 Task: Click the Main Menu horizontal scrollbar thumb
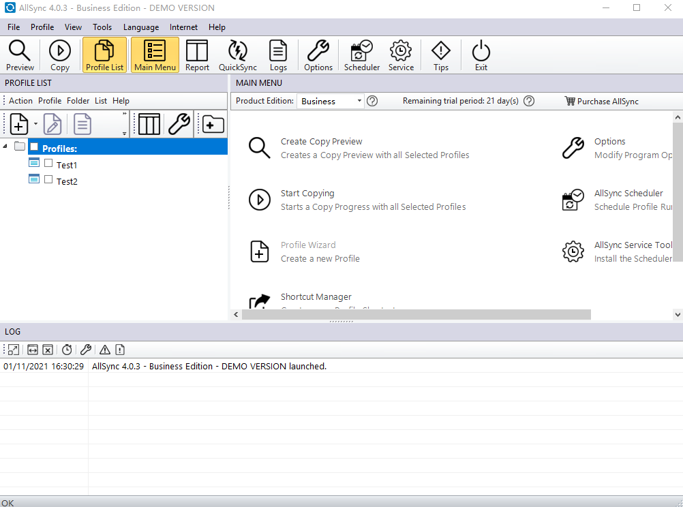(x=416, y=314)
